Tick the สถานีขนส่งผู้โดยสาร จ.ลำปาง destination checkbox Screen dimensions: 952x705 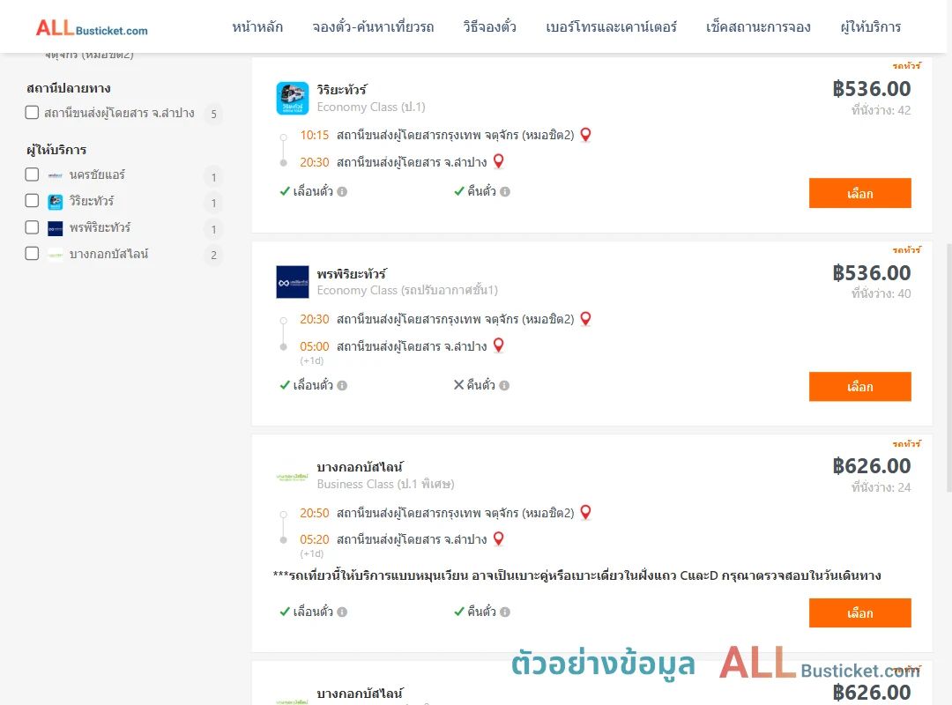[x=33, y=112]
